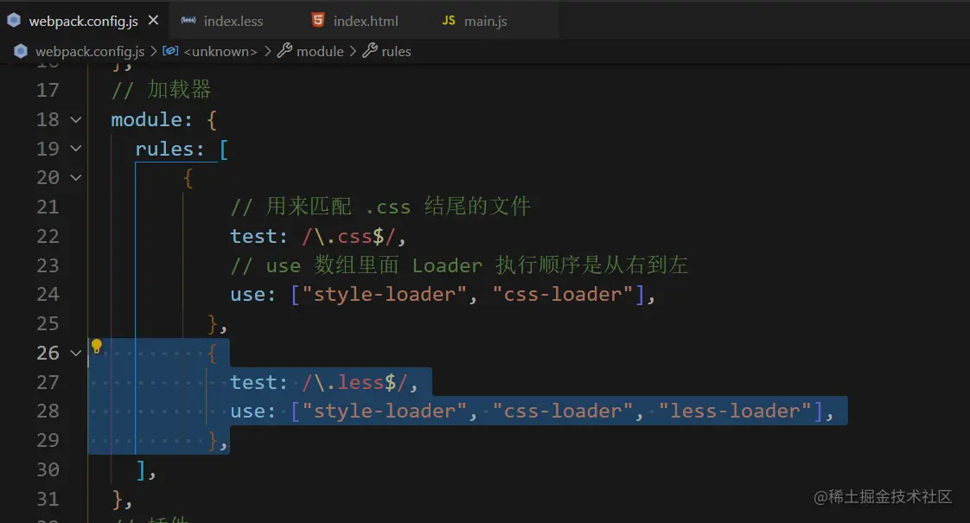Click the closing brace }, on line 31
This screenshot has height=523, width=970.
coord(122,500)
